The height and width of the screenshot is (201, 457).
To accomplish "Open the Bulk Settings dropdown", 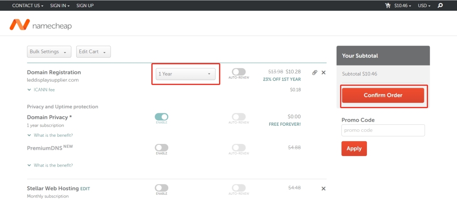I will pos(49,52).
